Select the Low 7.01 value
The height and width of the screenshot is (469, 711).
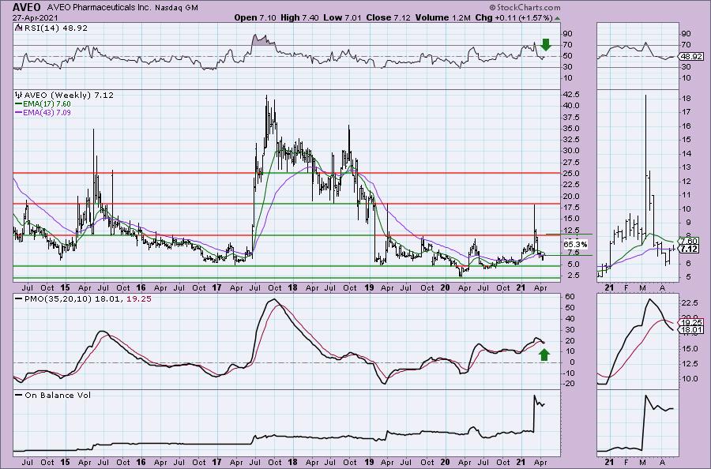point(343,17)
